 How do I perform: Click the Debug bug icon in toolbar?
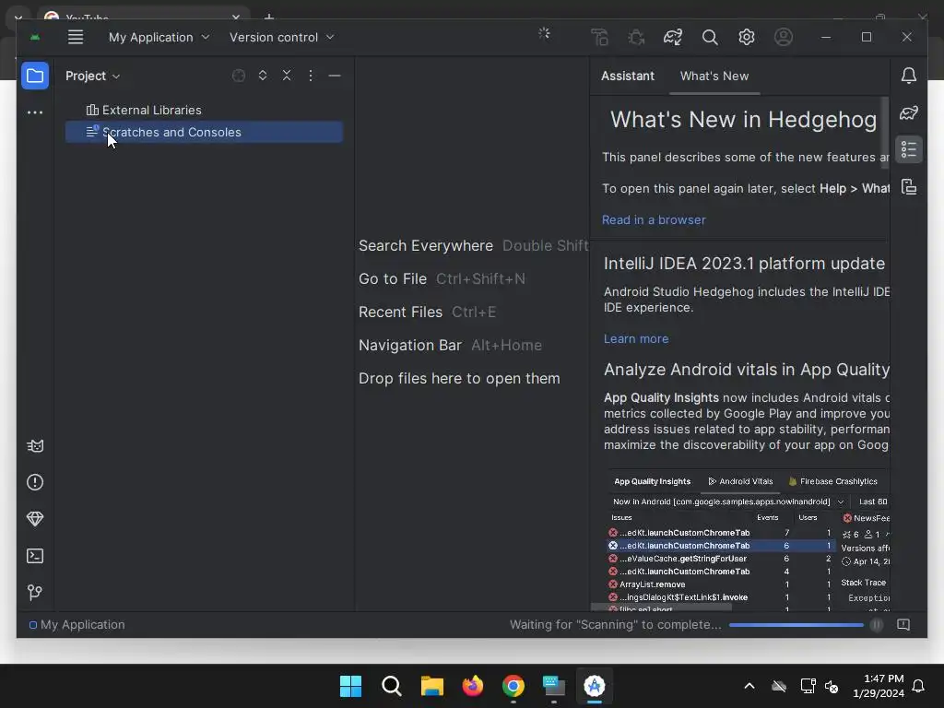(636, 37)
